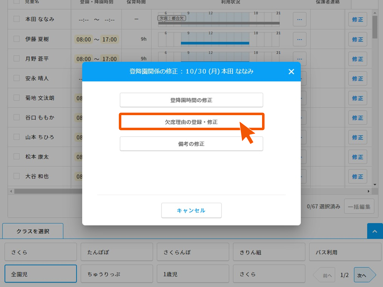
Task: Tick the checkbox for 本田 ななみ
Action: point(17,19)
